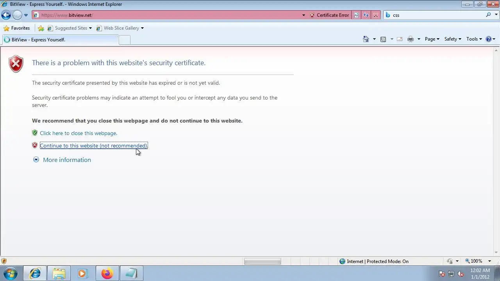Open Web Slice Gallery favorites item

tap(120, 28)
